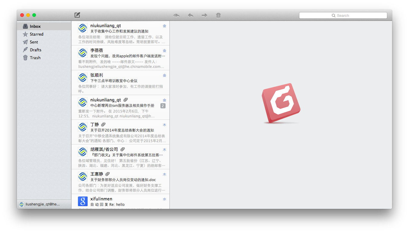Click the thread count badge 2

[163, 106]
